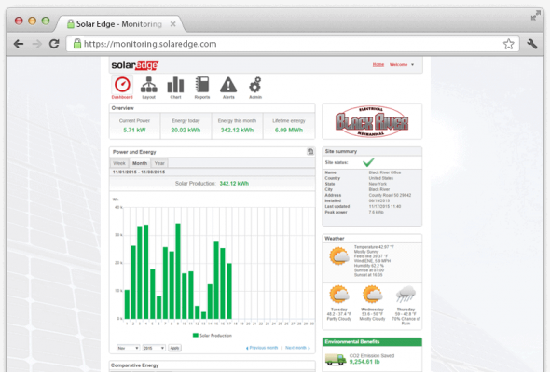This screenshot has width=550, height=372.
Task: Expand the Welcome user dropdown
Action: [402, 65]
